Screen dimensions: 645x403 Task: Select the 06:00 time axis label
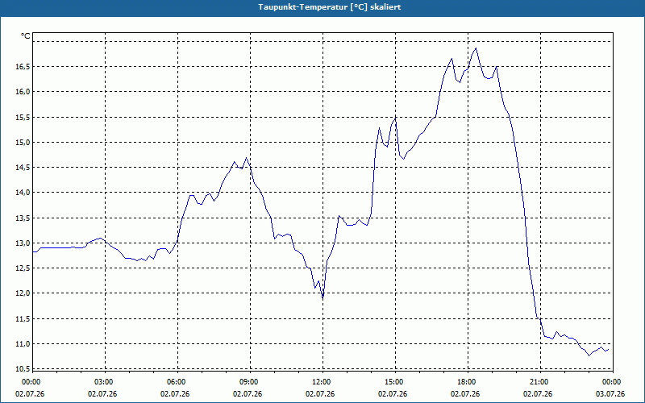176,382
